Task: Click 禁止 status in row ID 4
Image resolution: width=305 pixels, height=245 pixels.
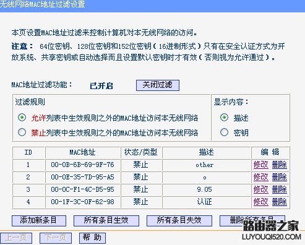Action: (140, 202)
